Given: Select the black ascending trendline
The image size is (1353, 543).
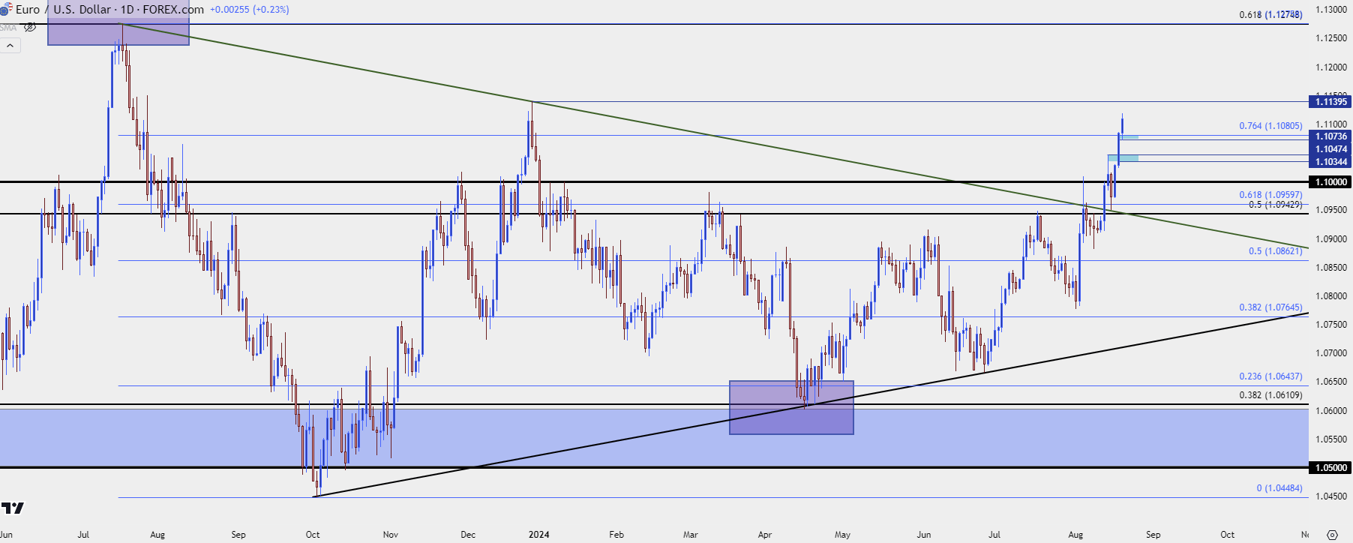Looking at the screenshot, I should [812, 405].
